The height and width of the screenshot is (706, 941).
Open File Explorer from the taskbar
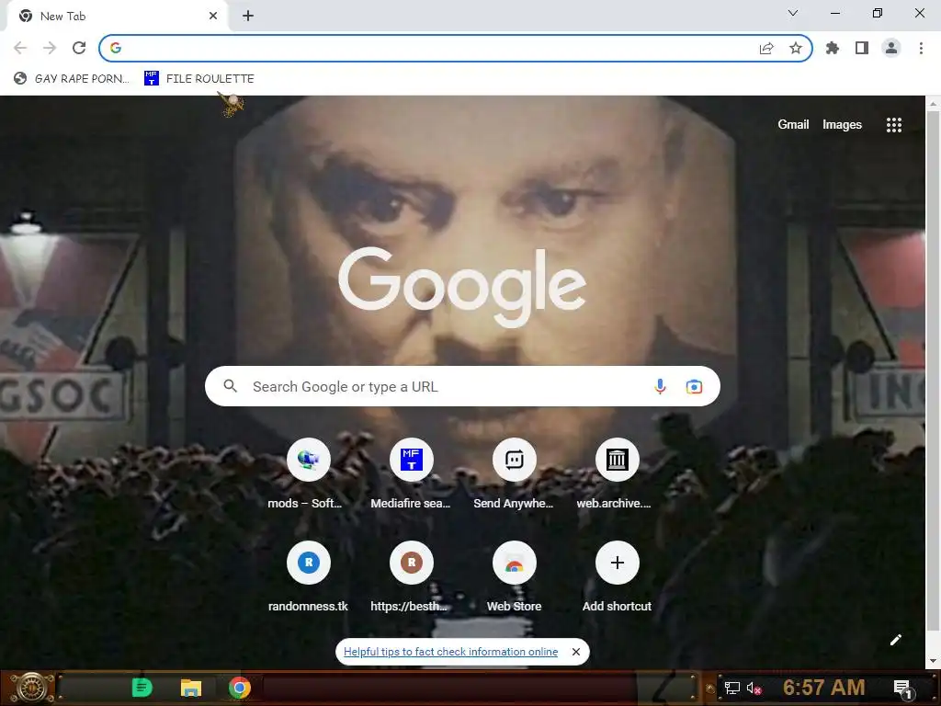coord(191,688)
